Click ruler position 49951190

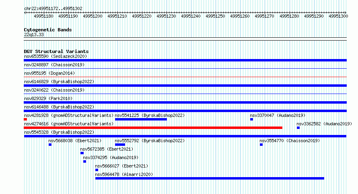click(x=68, y=16)
